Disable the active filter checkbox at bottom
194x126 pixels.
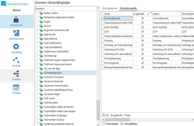[107, 115]
